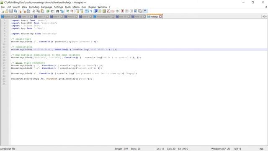Open the Replace toolbar icon
Viewport: 268px width, 151px height.
[x=62, y=11]
